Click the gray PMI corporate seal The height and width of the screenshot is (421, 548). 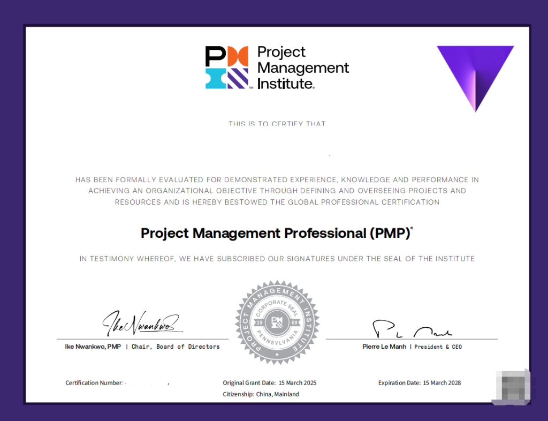point(277,322)
